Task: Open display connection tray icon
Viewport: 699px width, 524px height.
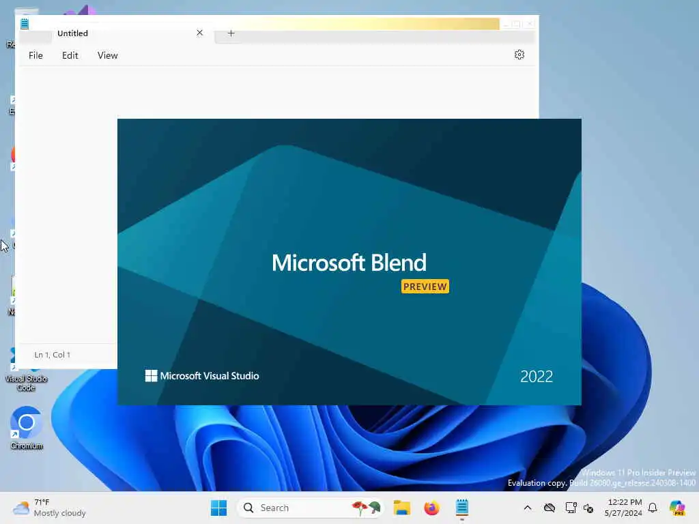Action: point(571,508)
